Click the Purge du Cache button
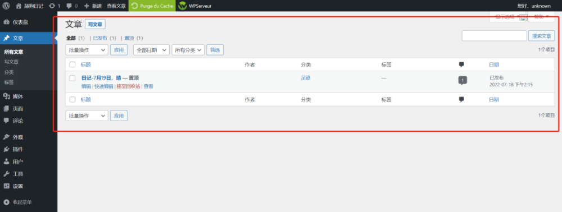Image resolution: width=562 pixels, height=212 pixels. [x=152, y=6]
